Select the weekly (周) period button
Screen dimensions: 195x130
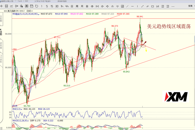[77, 6]
